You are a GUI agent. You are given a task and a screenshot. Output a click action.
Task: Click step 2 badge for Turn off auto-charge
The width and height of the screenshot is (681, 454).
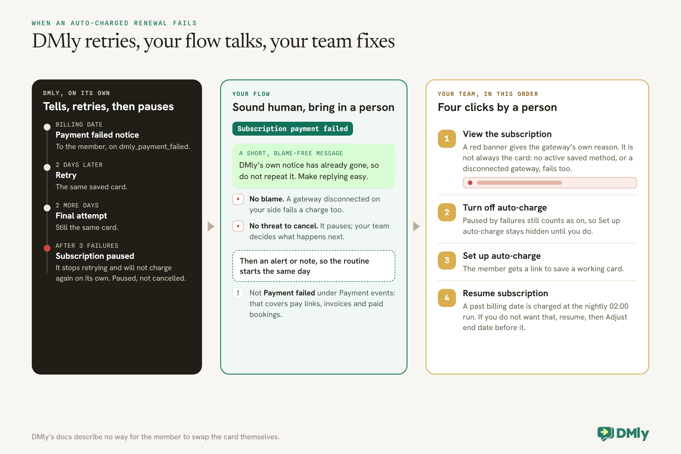coord(447,212)
